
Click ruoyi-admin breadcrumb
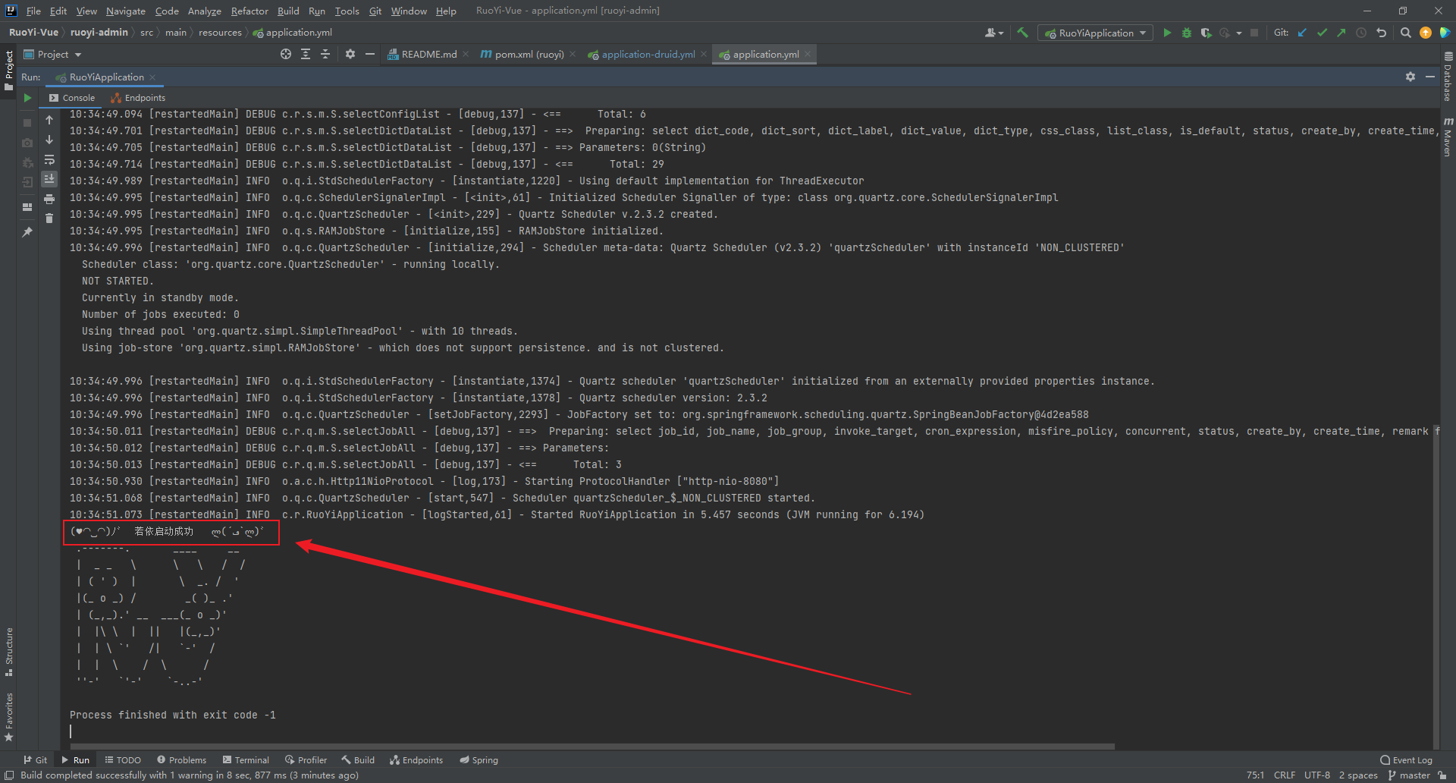(99, 32)
